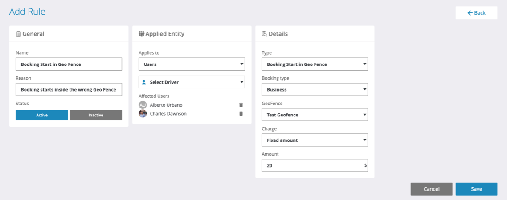Viewport: 507px width, 200px height.
Task: Click the Details section magnifier icon
Action: click(x=264, y=34)
